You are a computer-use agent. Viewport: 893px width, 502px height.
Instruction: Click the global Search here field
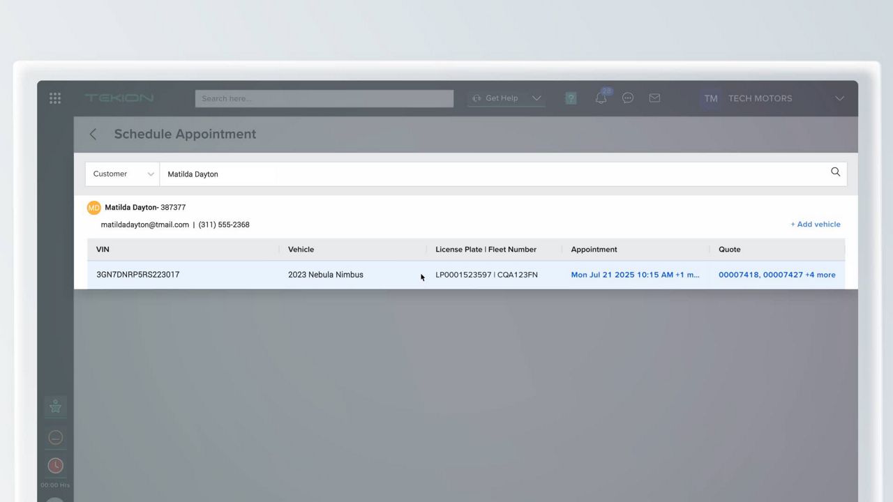324,98
